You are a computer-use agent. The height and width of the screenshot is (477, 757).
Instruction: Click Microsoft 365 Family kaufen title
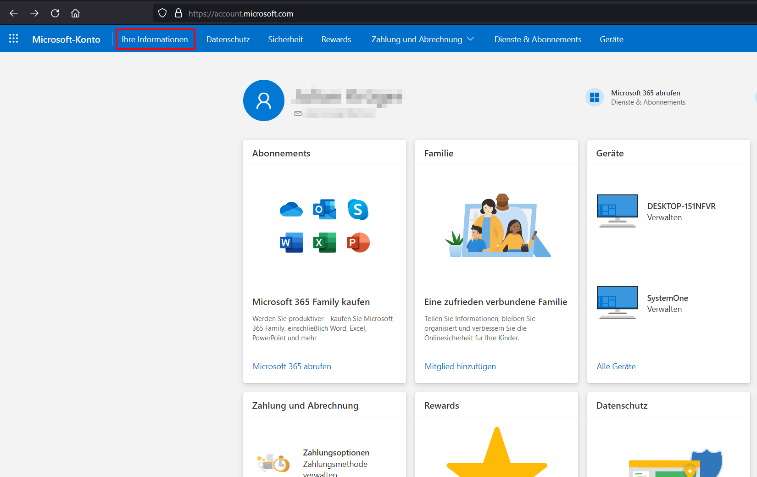tap(311, 302)
